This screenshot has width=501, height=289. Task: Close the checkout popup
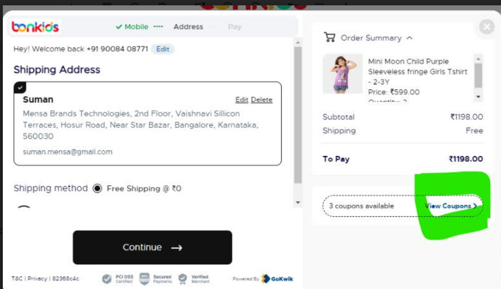(x=487, y=27)
